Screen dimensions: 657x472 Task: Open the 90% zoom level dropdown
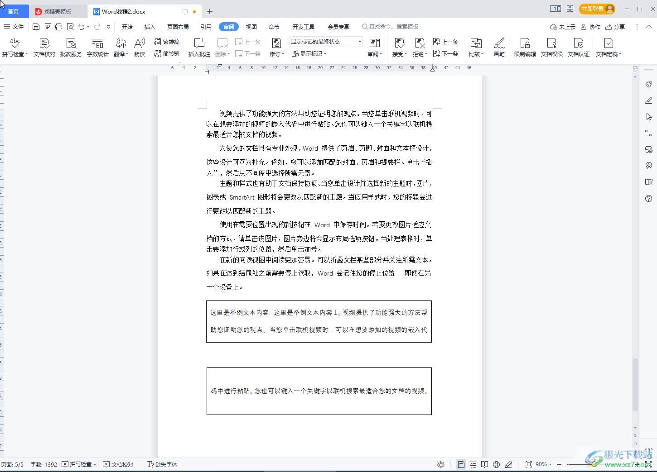point(544,464)
